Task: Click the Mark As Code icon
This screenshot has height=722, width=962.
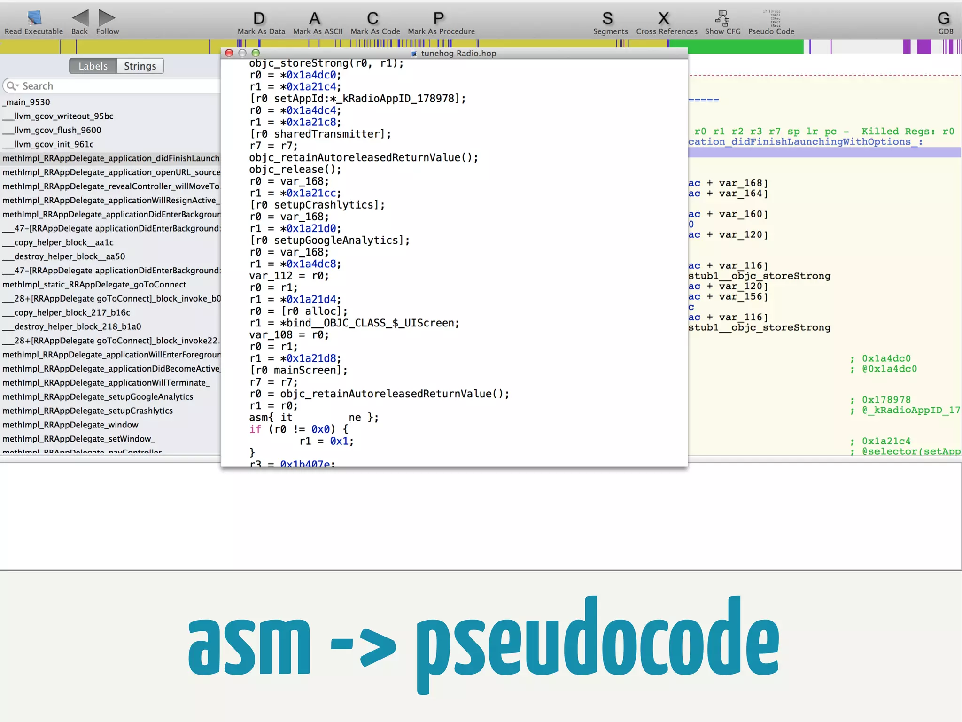Action: click(372, 18)
